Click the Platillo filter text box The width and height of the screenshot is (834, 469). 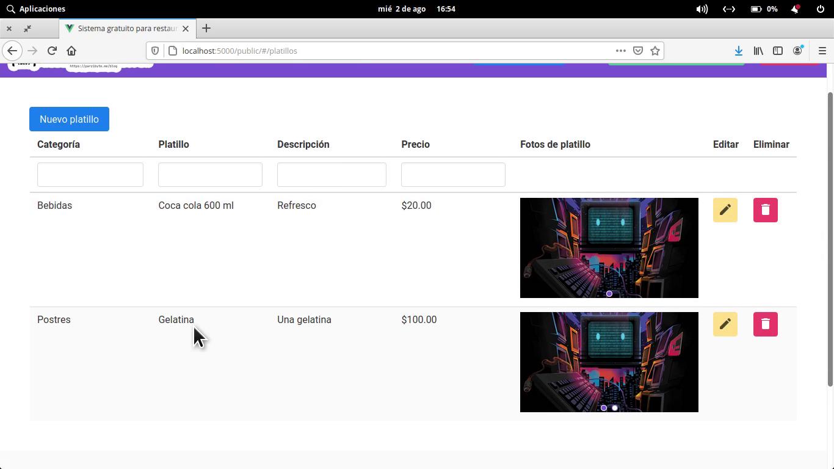point(210,175)
